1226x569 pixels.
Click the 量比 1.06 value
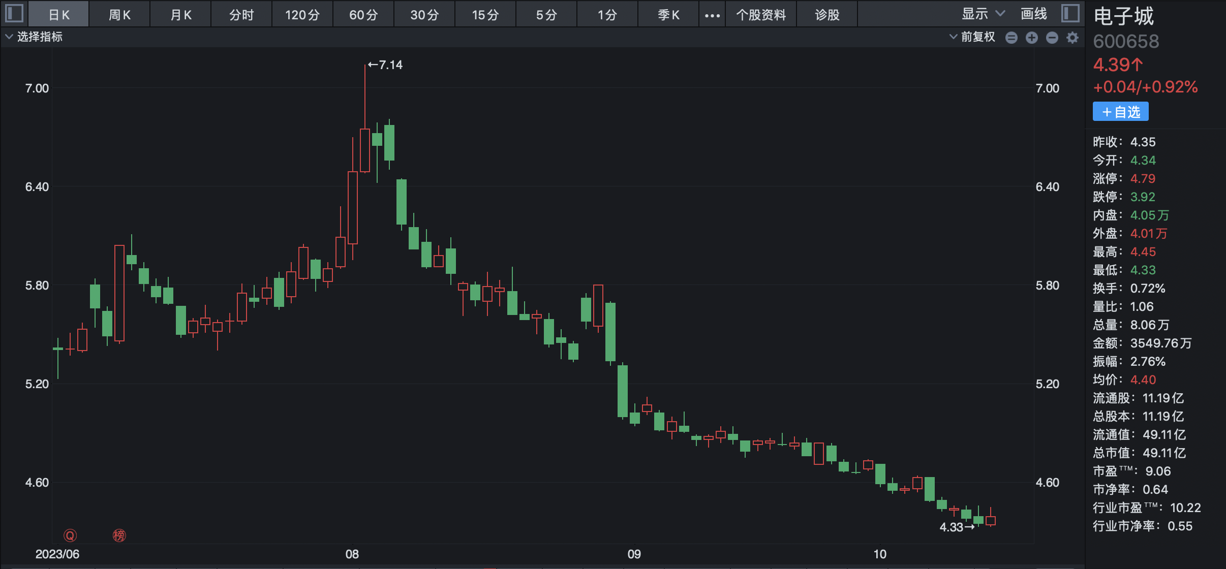(x=1142, y=307)
